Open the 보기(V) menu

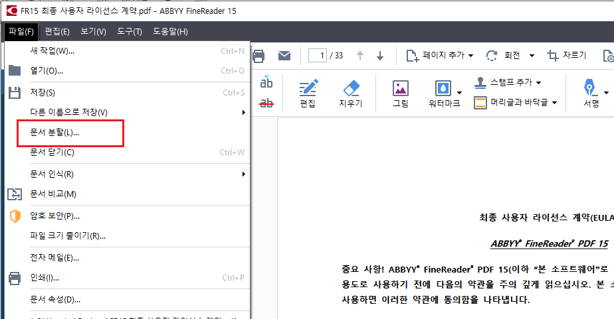click(x=93, y=32)
